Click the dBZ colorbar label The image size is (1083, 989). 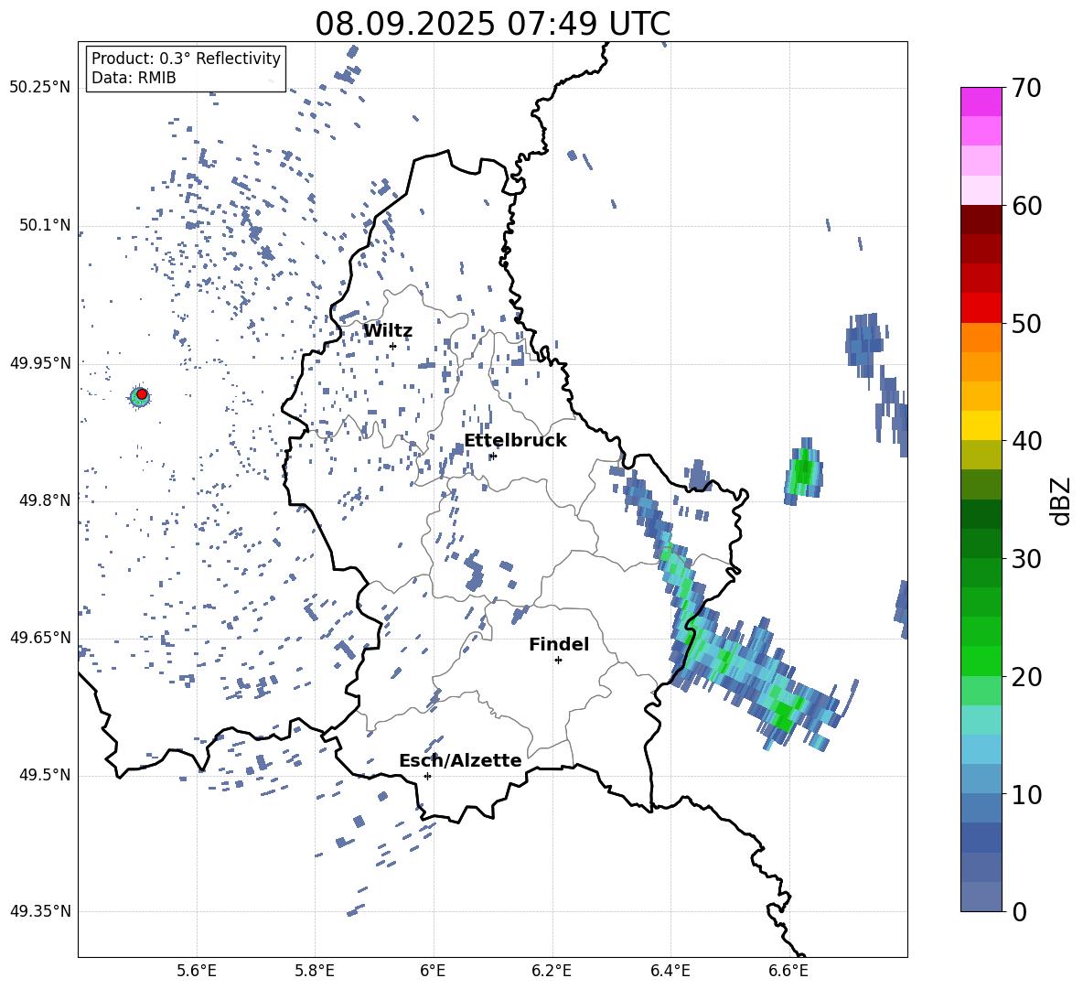1062,500
